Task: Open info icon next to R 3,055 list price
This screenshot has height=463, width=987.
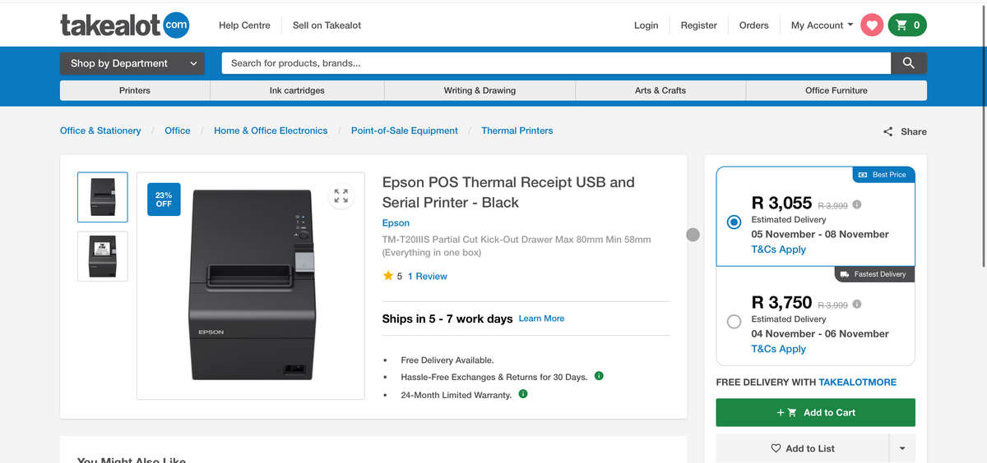Action: point(857,205)
